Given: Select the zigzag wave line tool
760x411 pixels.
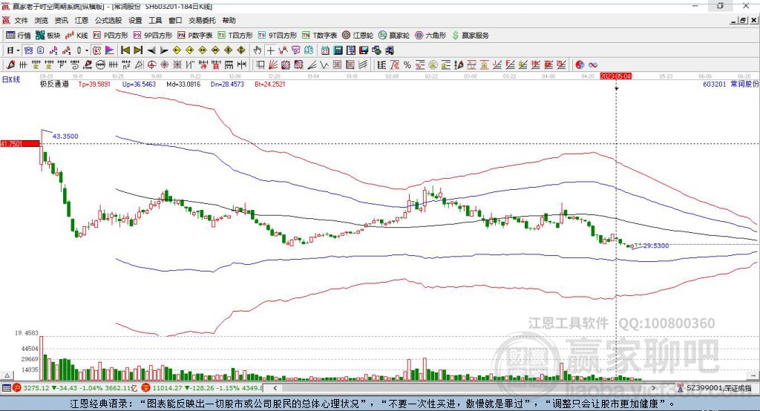Looking at the screenshot, I should click(324, 65).
